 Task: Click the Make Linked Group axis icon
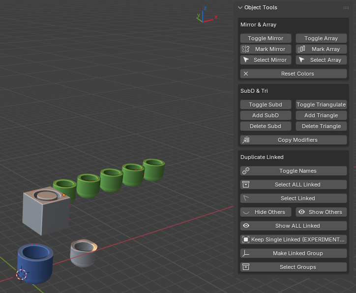coord(246,253)
